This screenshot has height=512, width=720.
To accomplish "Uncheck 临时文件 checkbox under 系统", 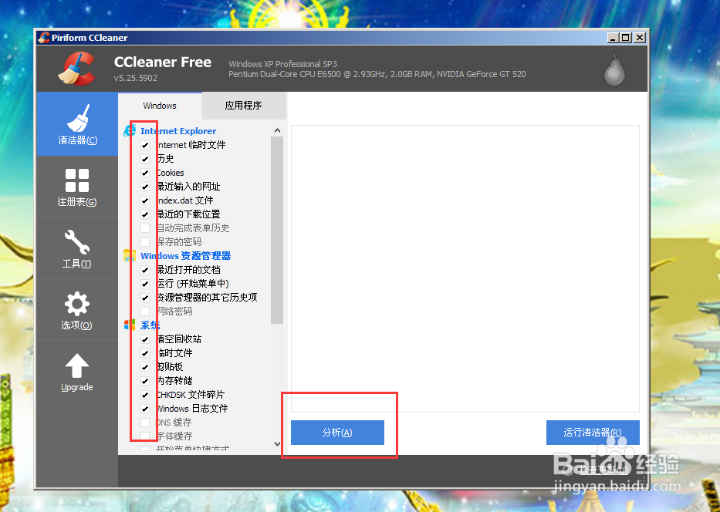I will coord(145,353).
